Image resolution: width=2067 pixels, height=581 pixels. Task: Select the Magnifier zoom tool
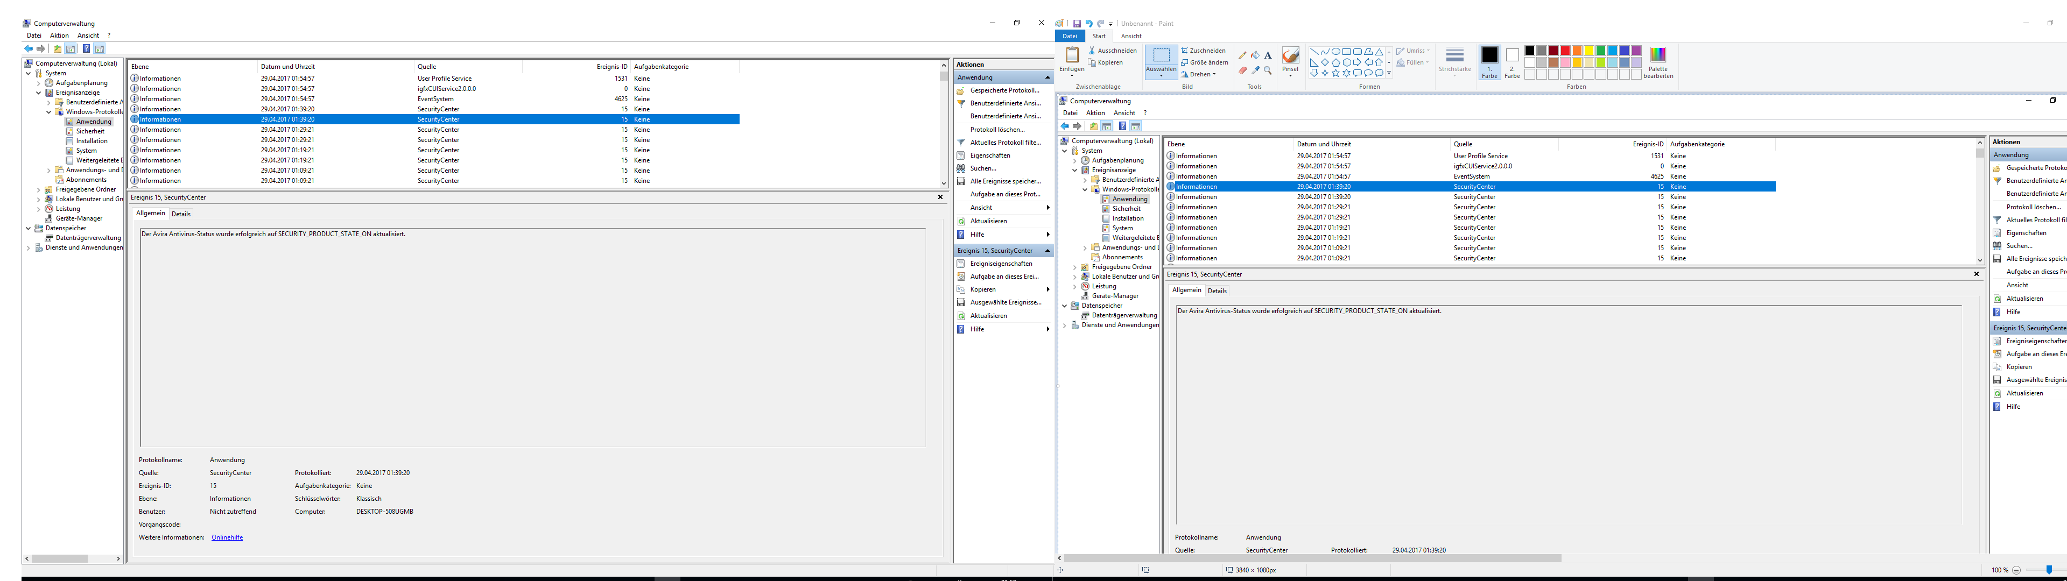tap(1268, 70)
